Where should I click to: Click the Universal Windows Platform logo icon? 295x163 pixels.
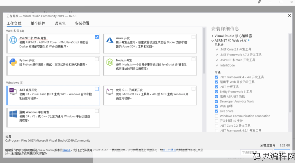pos(13,114)
